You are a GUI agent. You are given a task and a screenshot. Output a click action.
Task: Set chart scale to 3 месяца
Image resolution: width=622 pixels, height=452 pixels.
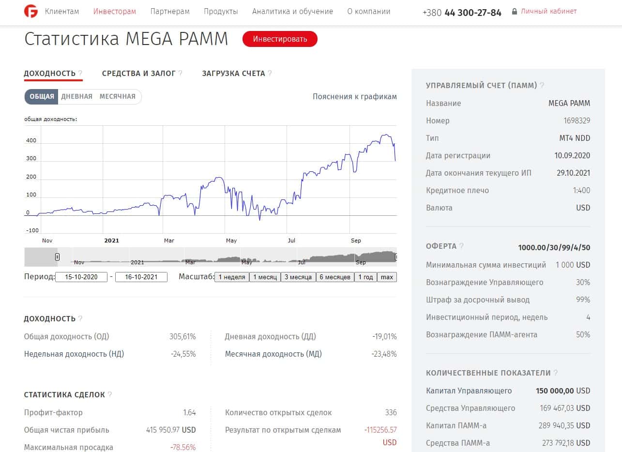click(298, 277)
